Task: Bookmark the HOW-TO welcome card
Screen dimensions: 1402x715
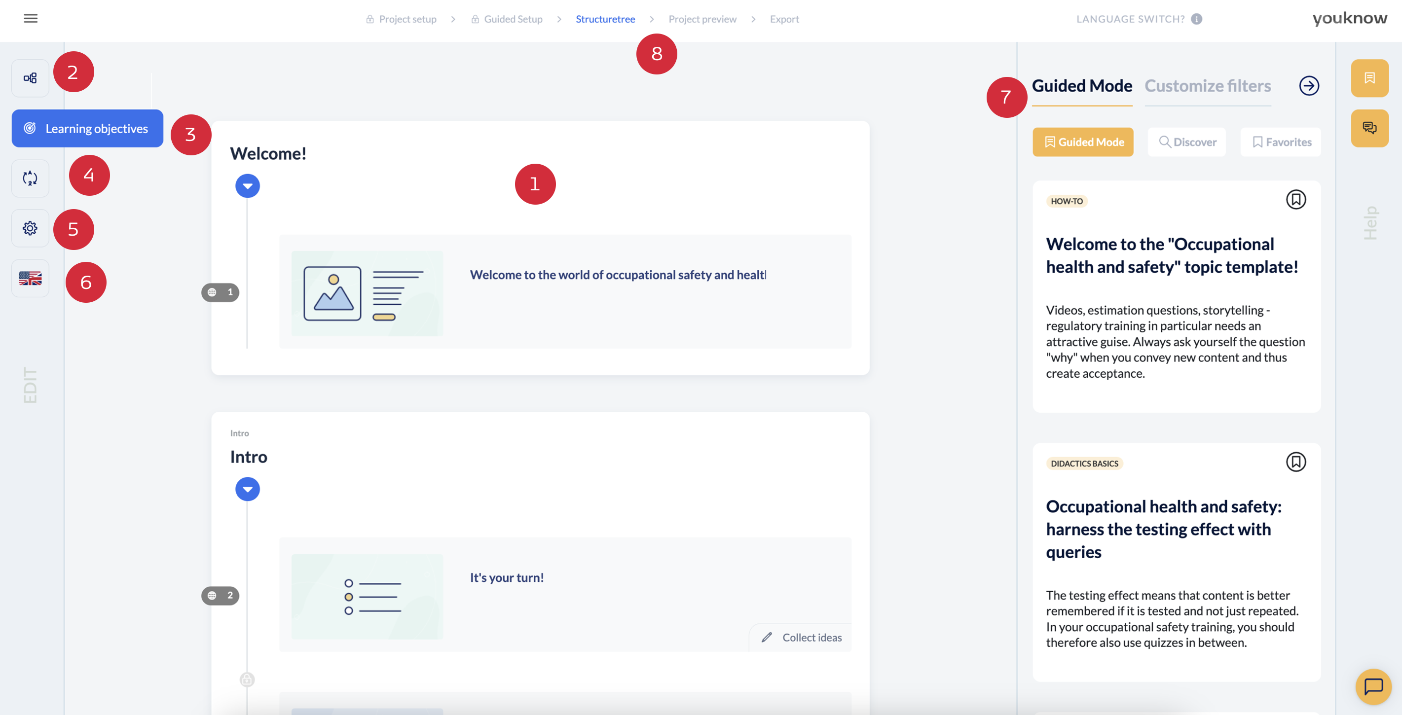Action: [1295, 200]
